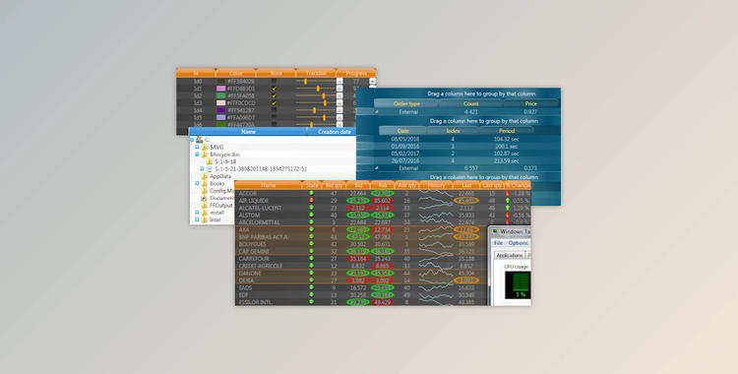The width and height of the screenshot is (738, 374).
Task: Expand the S-1-5-21-3898201148 node
Action: pos(203,168)
